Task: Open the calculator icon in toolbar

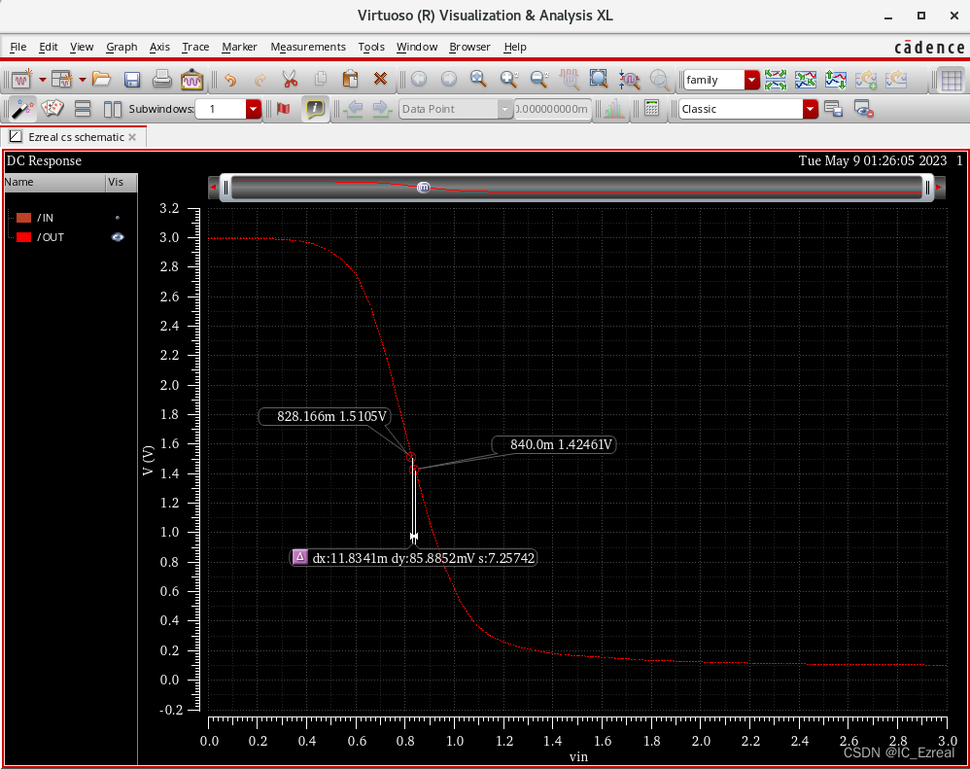Action: pos(651,109)
